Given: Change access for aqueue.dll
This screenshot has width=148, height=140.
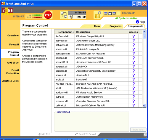Looking at the screenshot, I should (133, 75).
